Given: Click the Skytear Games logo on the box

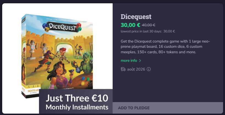Looking at the screenshot, I should (31, 91).
